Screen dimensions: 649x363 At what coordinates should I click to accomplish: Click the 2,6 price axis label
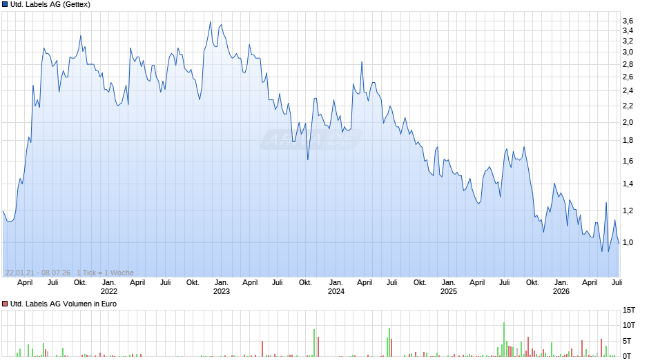click(628, 77)
